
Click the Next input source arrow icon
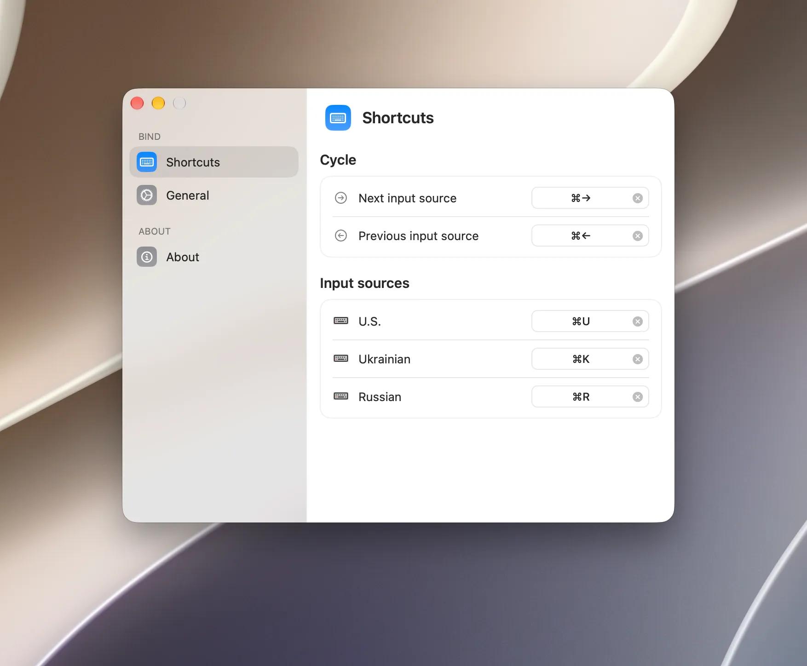pyautogui.click(x=341, y=198)
